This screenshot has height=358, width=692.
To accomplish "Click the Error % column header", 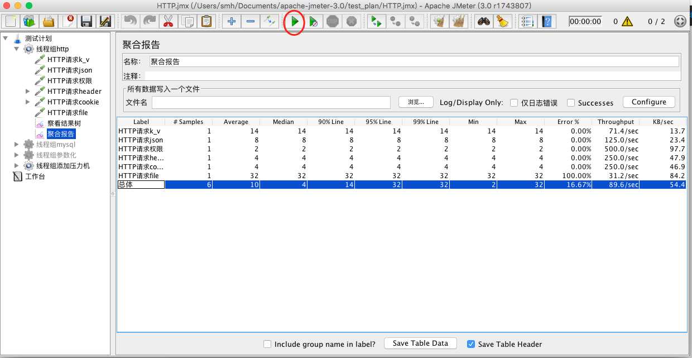I will (x=568, y=122).
